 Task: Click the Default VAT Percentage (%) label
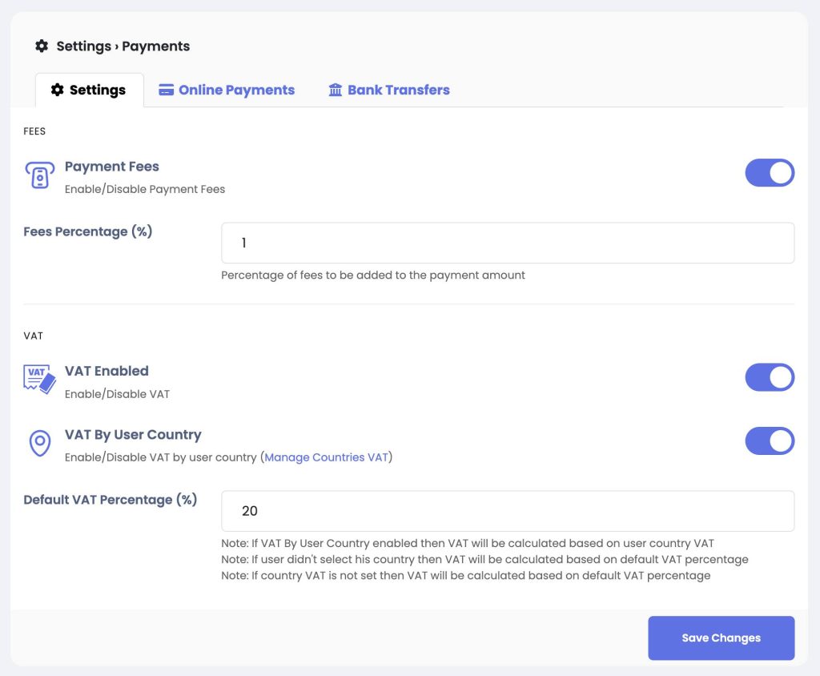click(x=111, y=500)
